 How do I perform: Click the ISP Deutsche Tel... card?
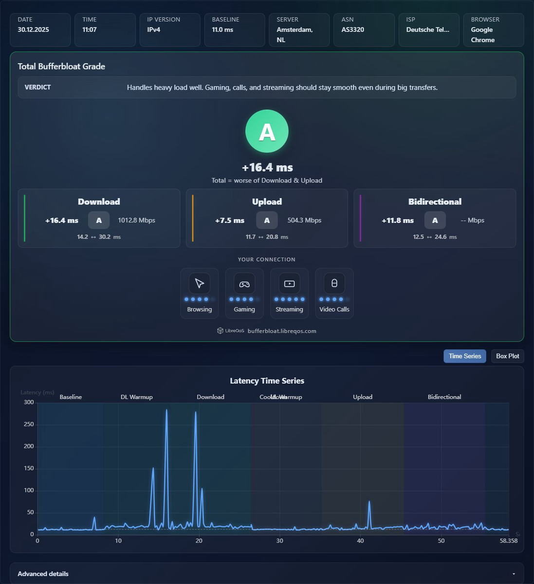[x=429, y=30]
